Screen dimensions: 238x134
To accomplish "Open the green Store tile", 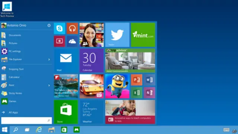I will click(x=66, y=112).
